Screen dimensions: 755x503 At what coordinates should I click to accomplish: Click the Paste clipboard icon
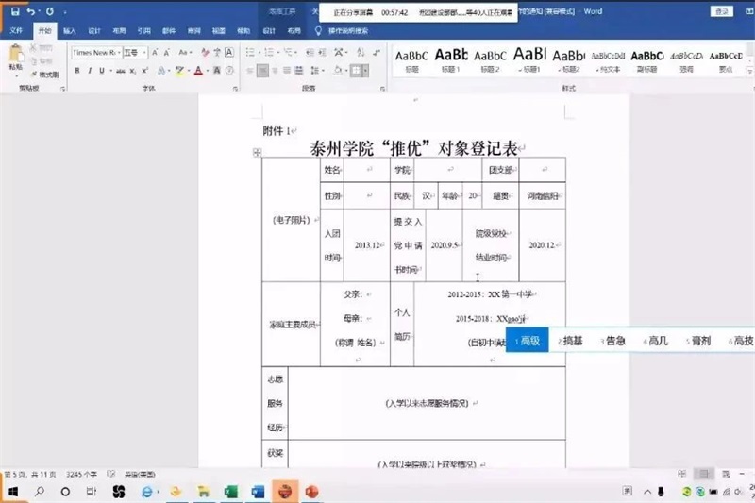15,58
